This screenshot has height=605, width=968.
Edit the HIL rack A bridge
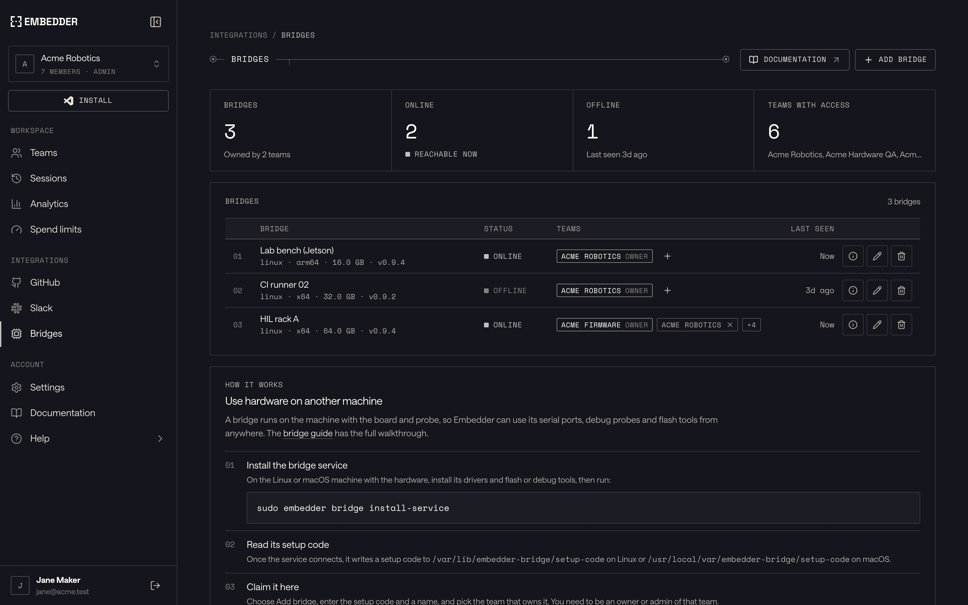click(x=877, y=325)
